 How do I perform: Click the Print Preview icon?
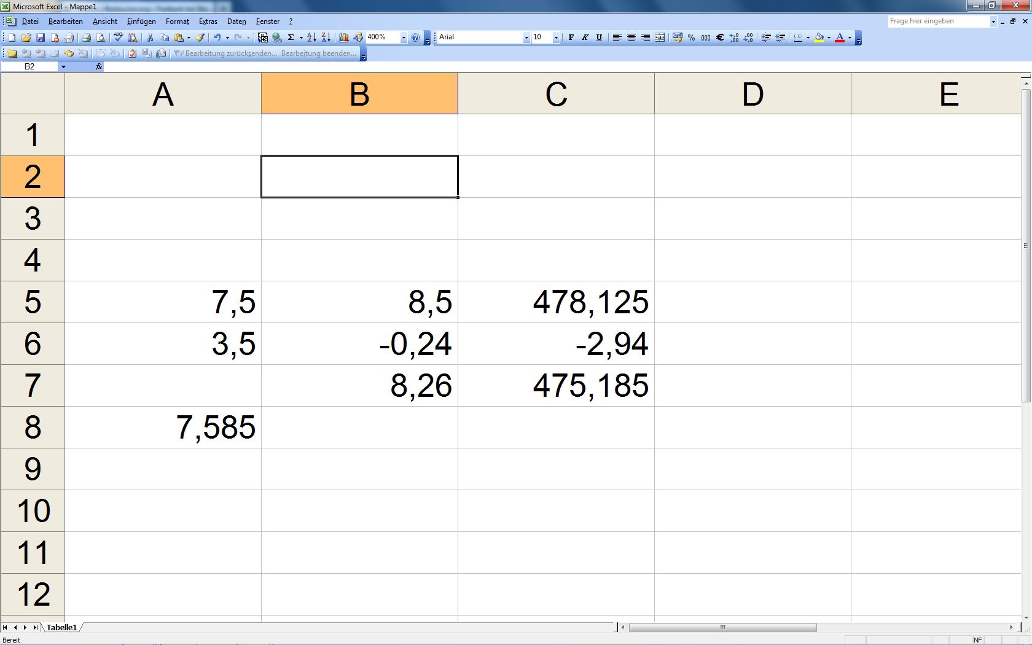[101, 37]
